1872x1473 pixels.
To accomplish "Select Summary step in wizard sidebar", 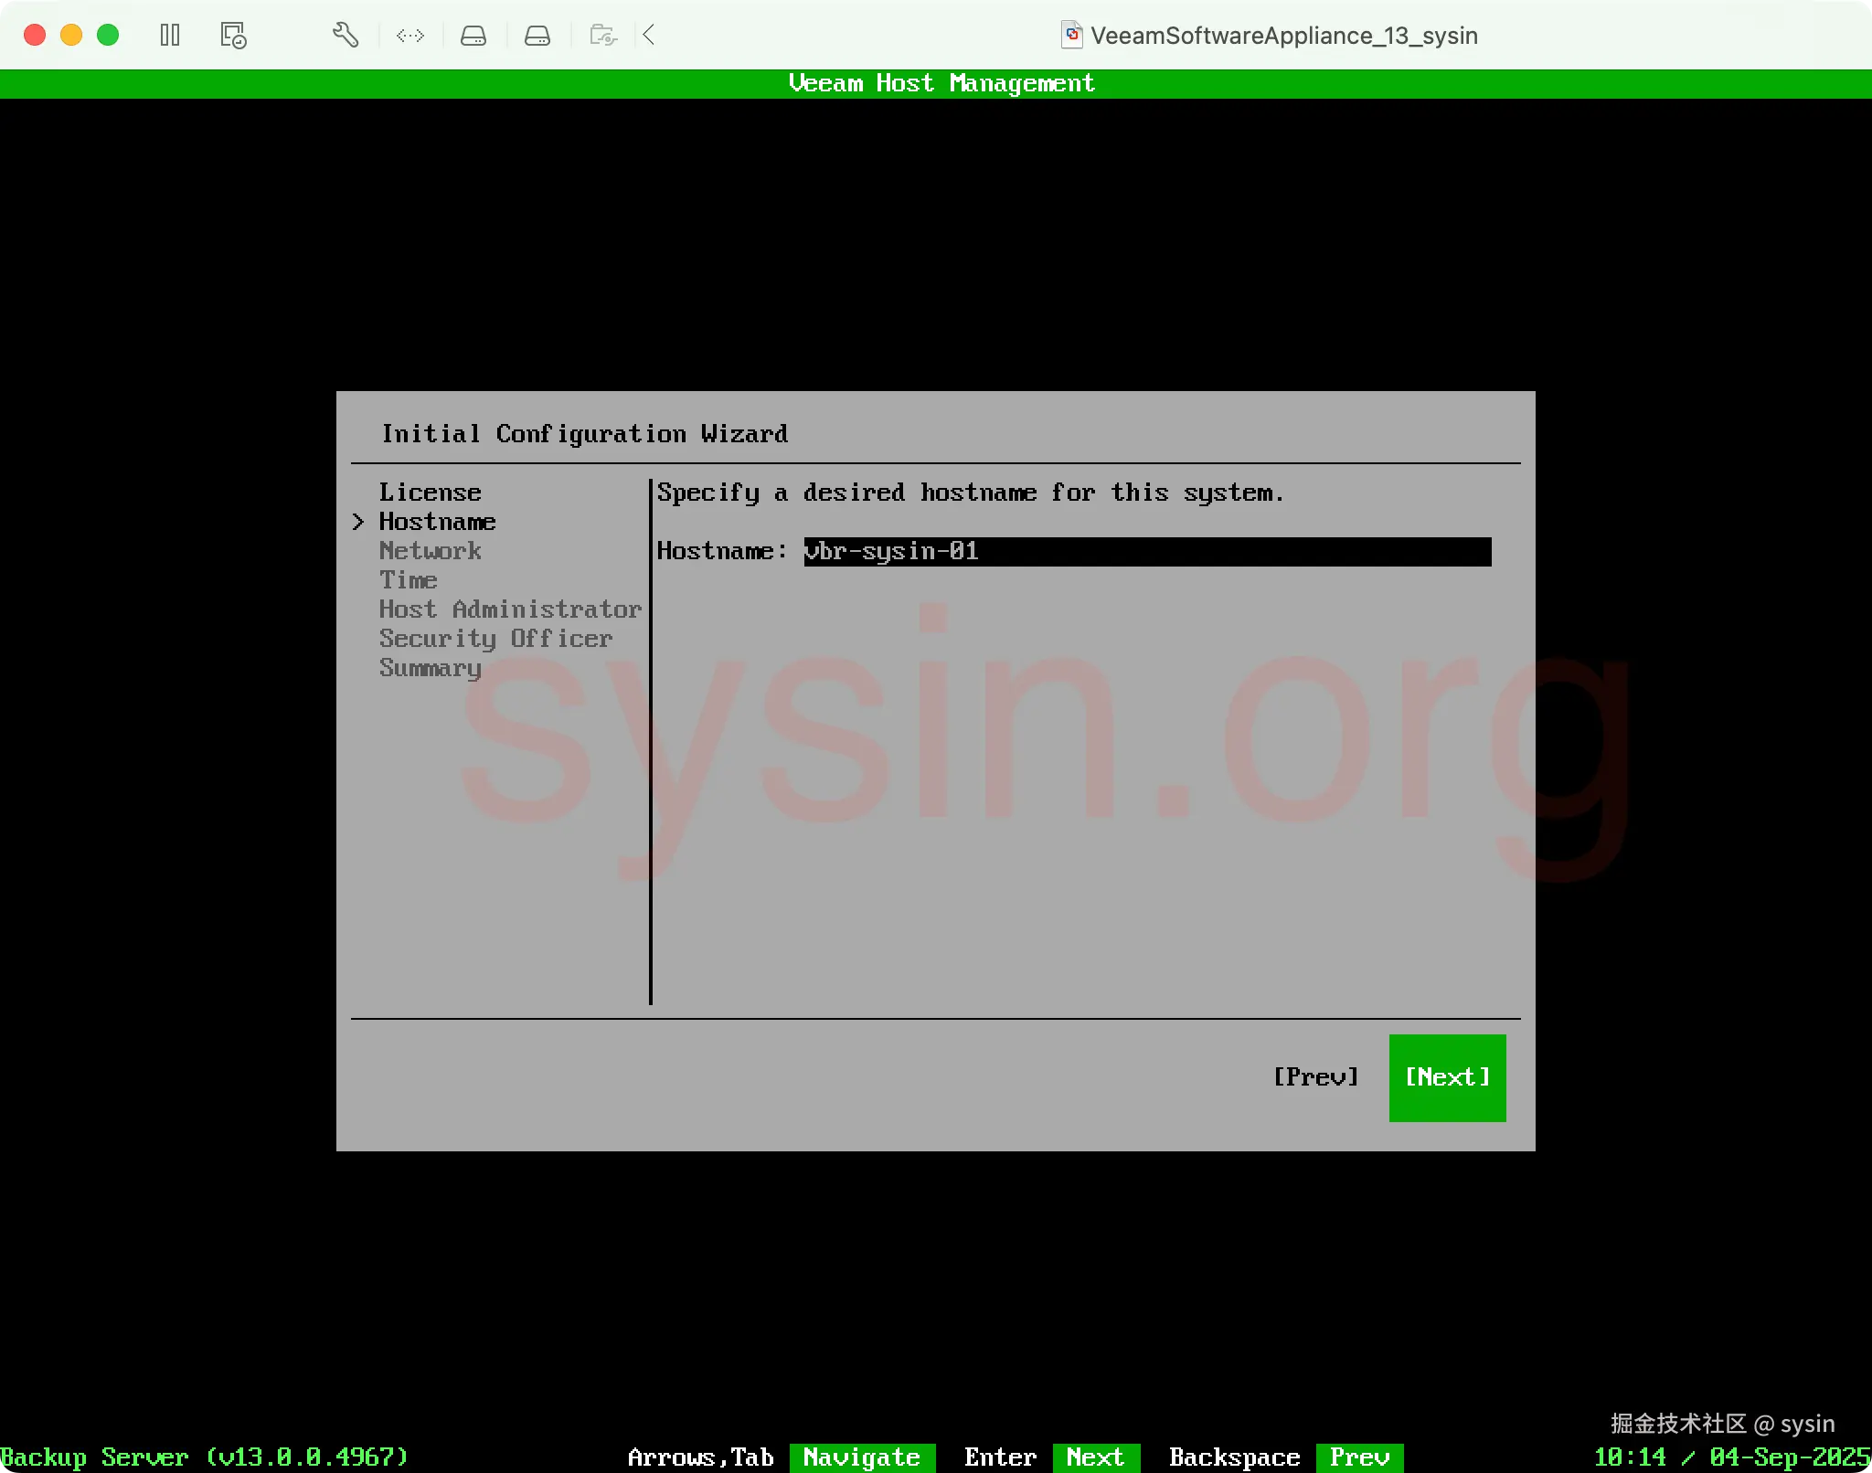I will pyautogui.click(x=430, y=668).
